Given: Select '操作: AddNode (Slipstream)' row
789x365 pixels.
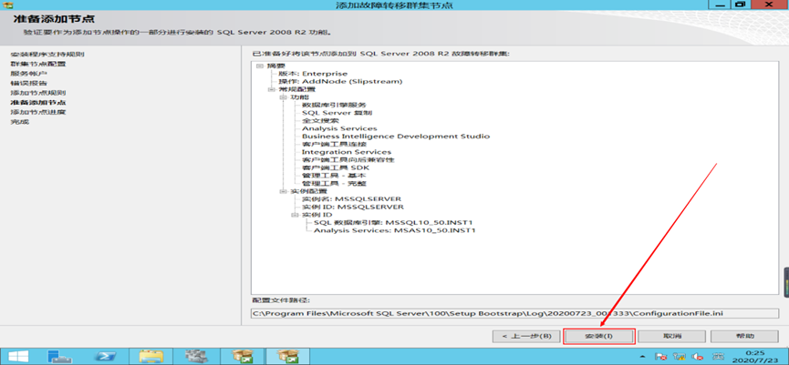Looking at the screenshot, I should click(340, 81).
